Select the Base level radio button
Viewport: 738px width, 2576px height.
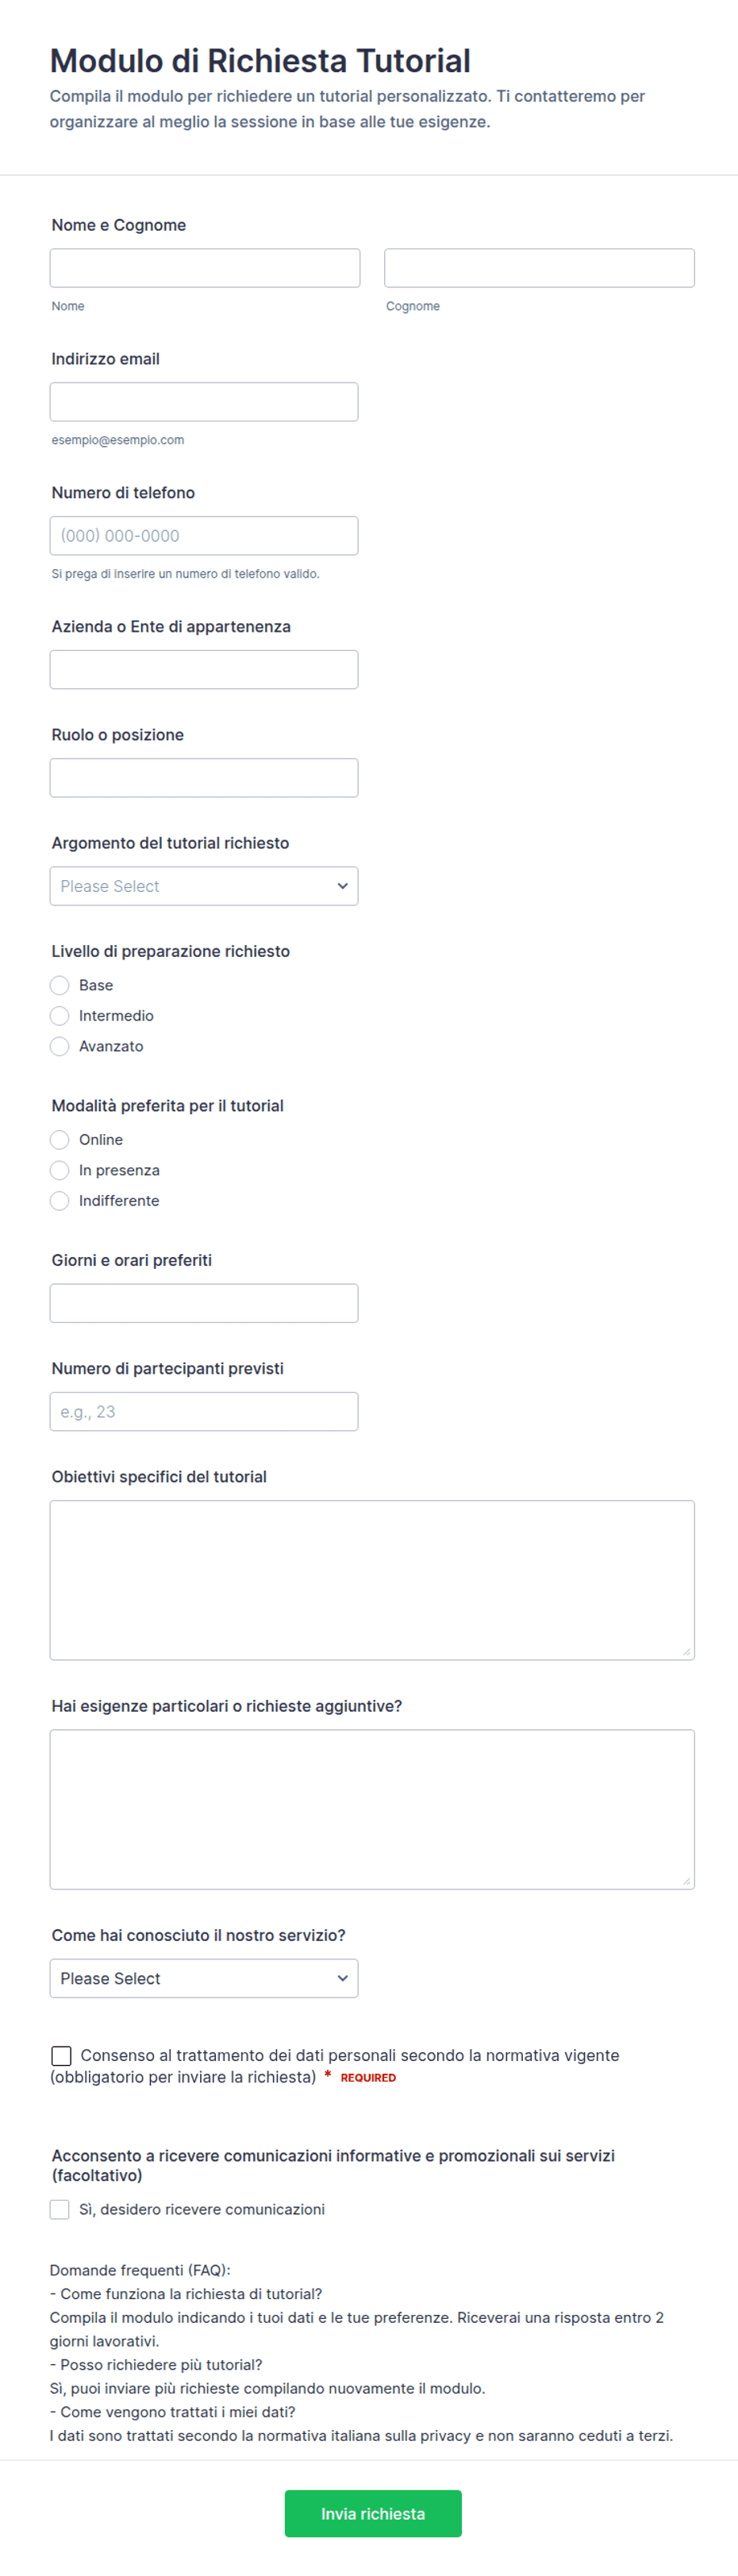tap(60, 985)
